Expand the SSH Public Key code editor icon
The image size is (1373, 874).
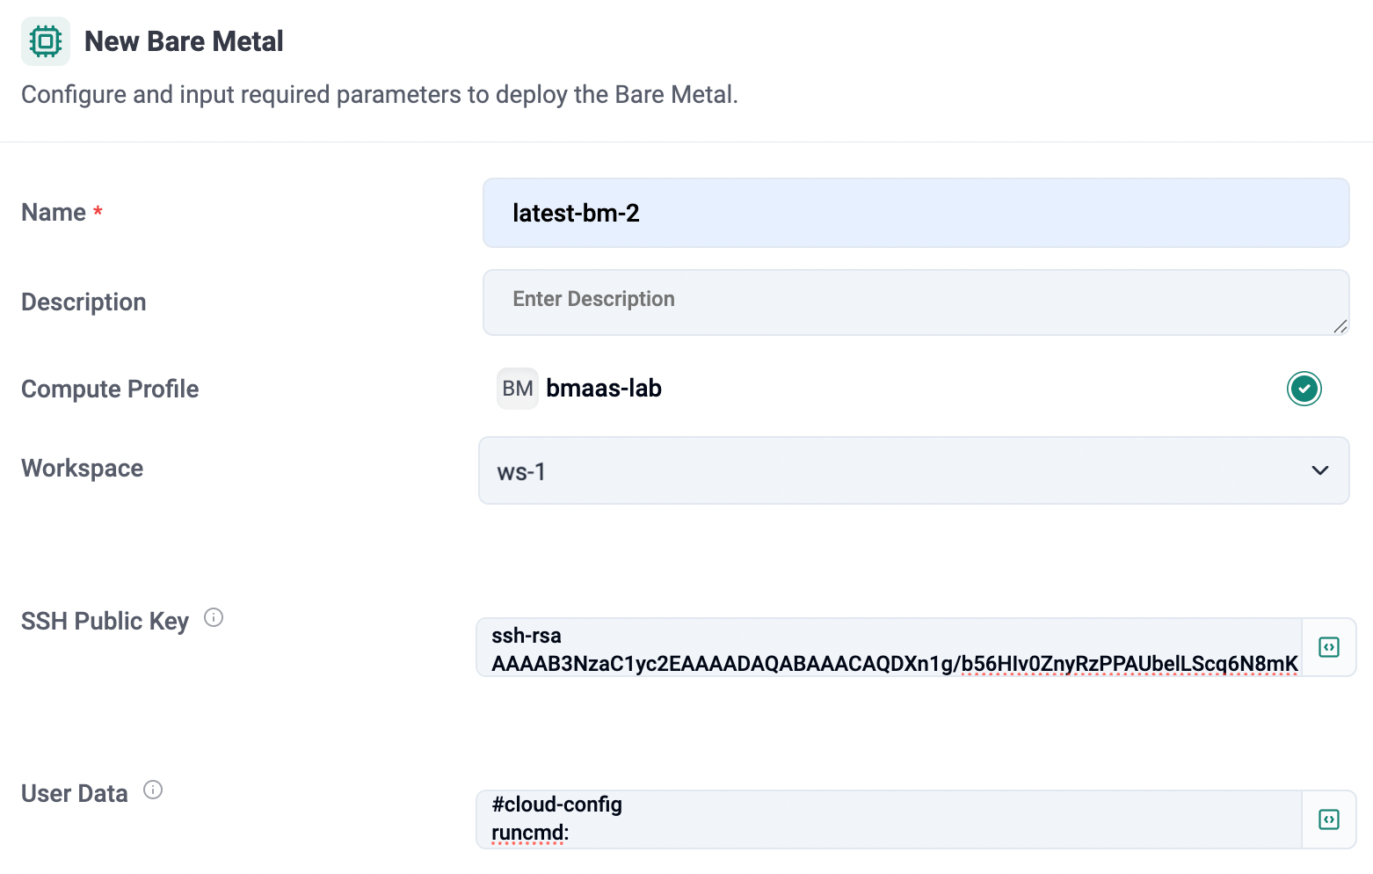(1329, 647)
